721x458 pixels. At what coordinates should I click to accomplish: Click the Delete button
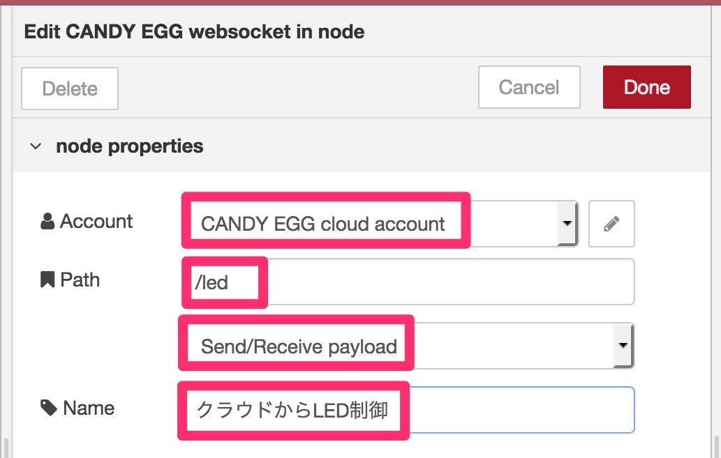point(70,89)
